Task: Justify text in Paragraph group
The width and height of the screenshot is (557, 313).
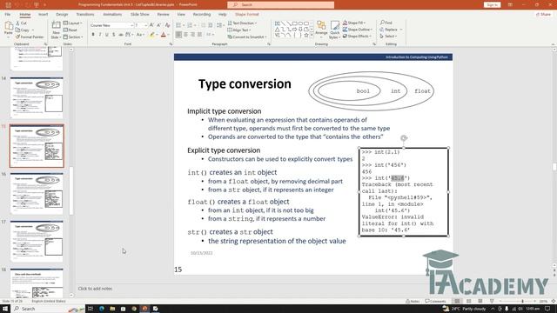Action: pos(200,35)
